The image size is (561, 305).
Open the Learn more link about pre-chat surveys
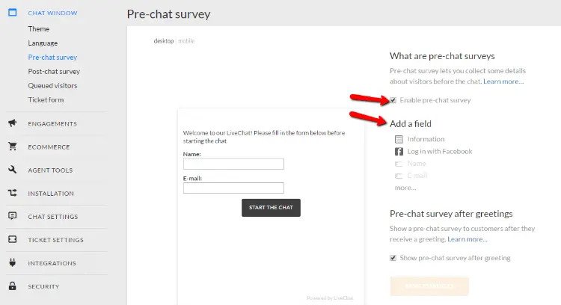pos(503,81)
